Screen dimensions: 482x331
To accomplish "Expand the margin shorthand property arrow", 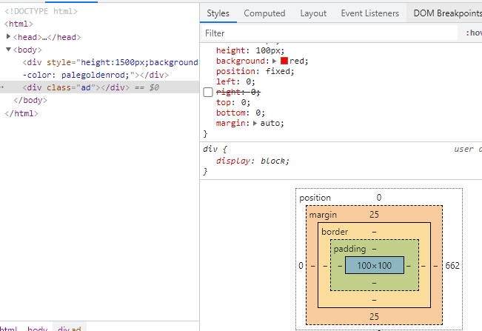I will click(x=255, y=123).
